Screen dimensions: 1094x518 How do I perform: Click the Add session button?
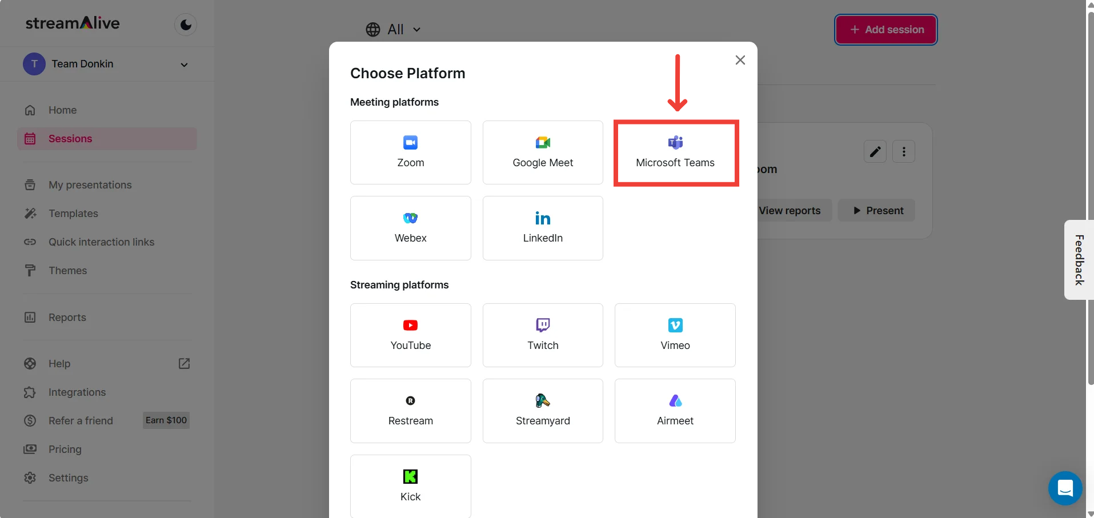coord(885,30)
